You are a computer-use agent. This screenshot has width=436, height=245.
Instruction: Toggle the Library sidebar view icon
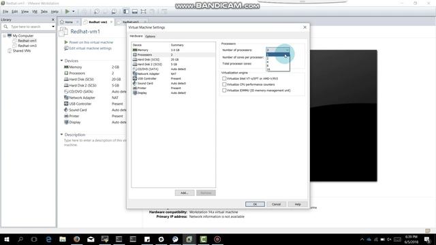[126, 12]
